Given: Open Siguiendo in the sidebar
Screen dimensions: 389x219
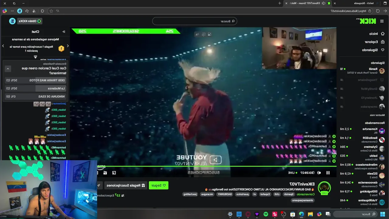Looking at the screenshot, I should tap(373, 50).
